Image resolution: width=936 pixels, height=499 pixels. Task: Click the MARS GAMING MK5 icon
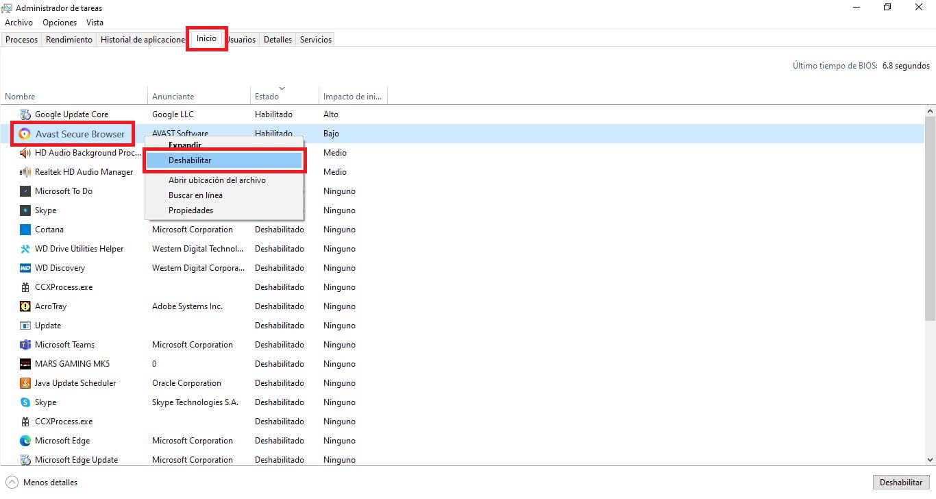tap(25, 364)
